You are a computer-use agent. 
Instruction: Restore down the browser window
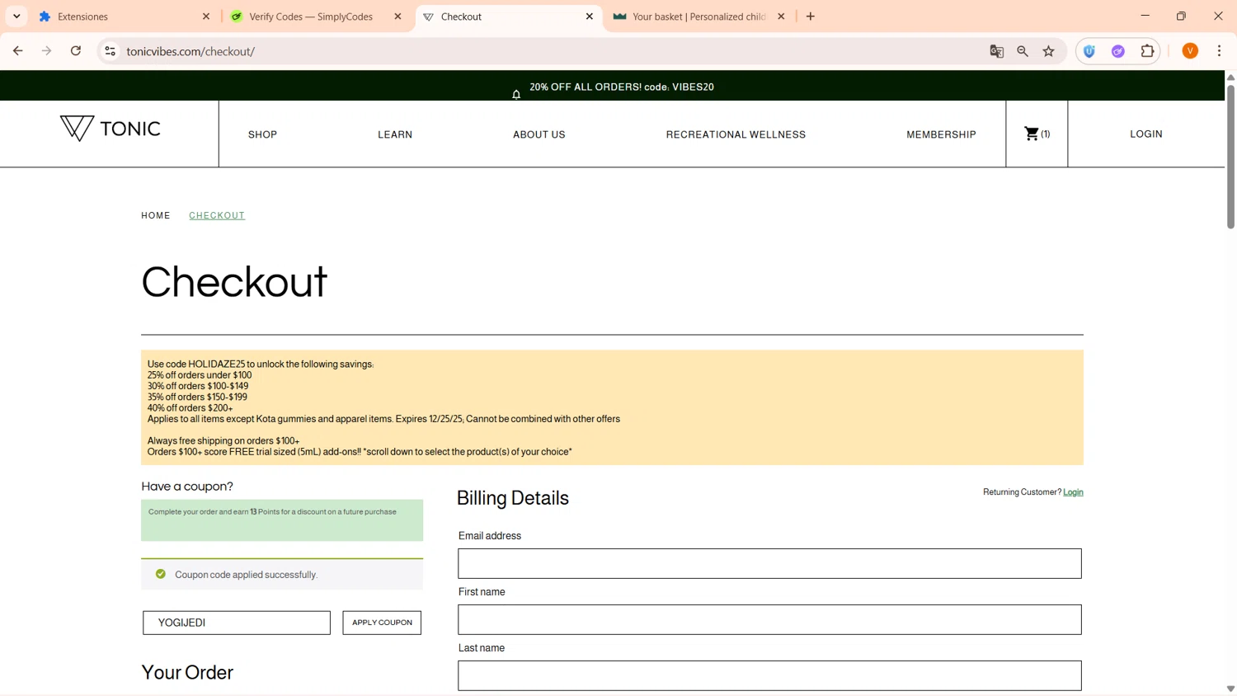pos(1181,16)
